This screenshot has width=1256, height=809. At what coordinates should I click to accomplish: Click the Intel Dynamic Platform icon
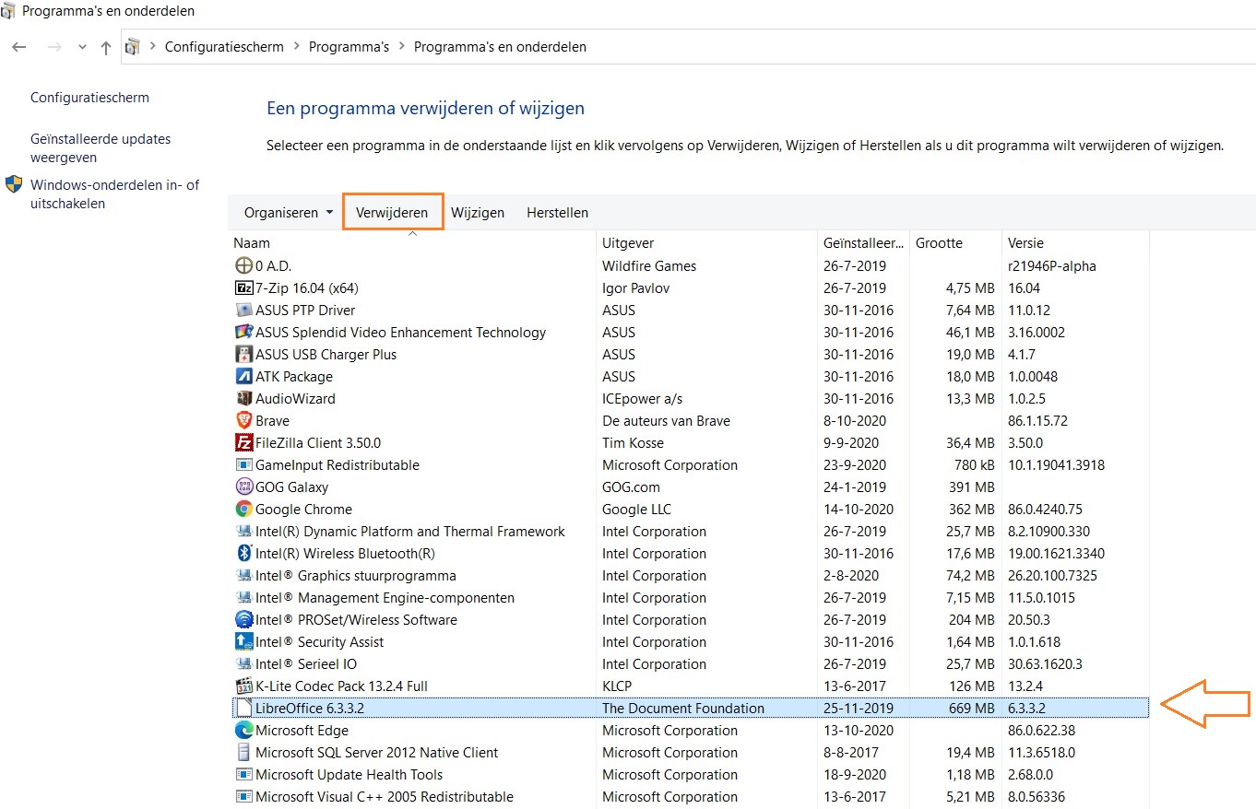[244, 532]
